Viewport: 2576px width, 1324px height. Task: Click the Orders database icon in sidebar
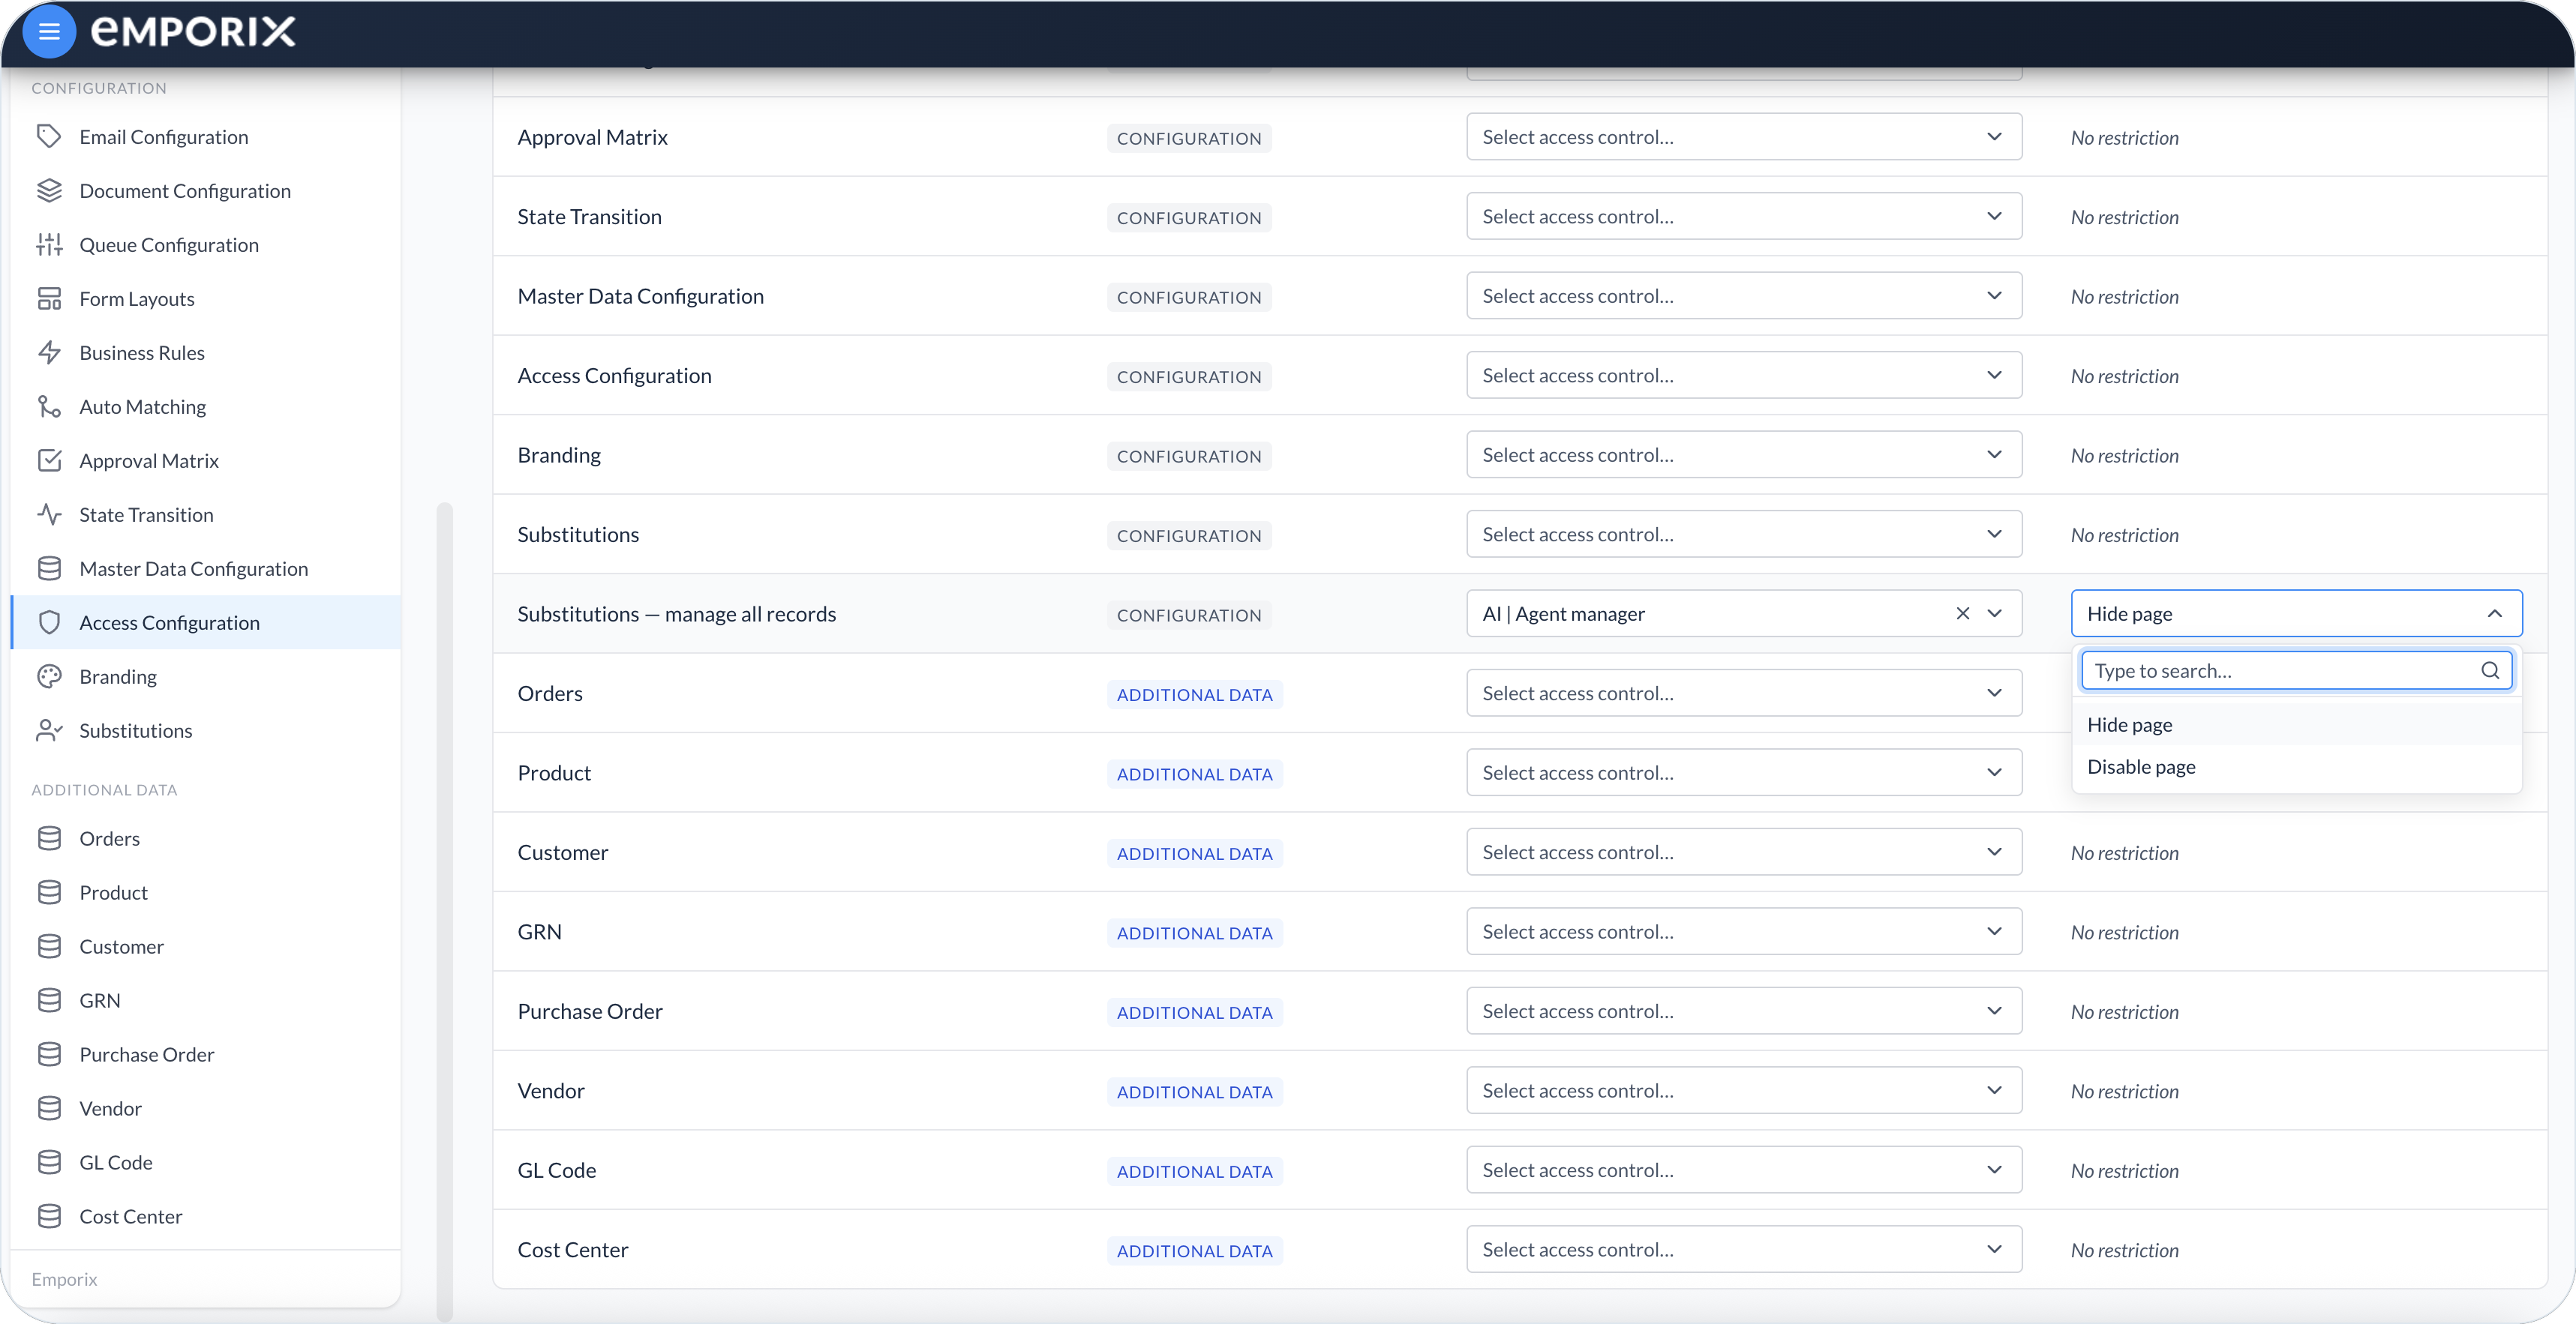click(49, 837)
